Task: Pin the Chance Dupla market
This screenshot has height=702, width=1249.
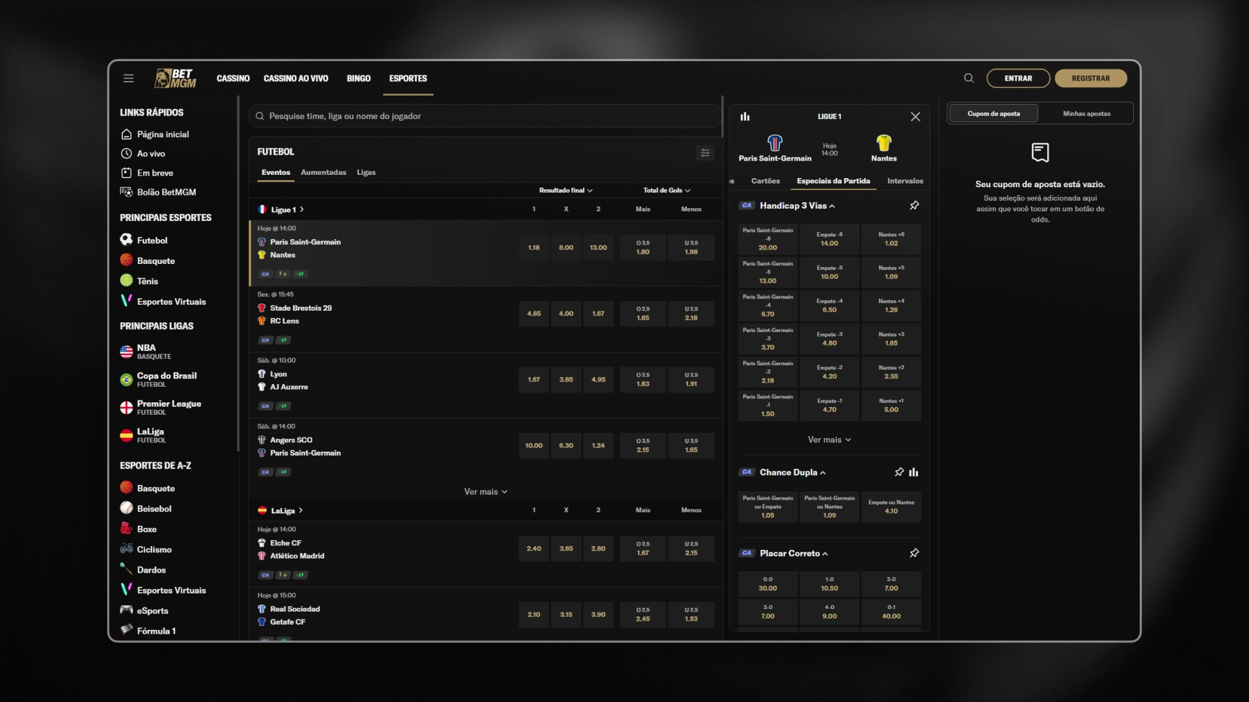Action: tap(899, 473)
